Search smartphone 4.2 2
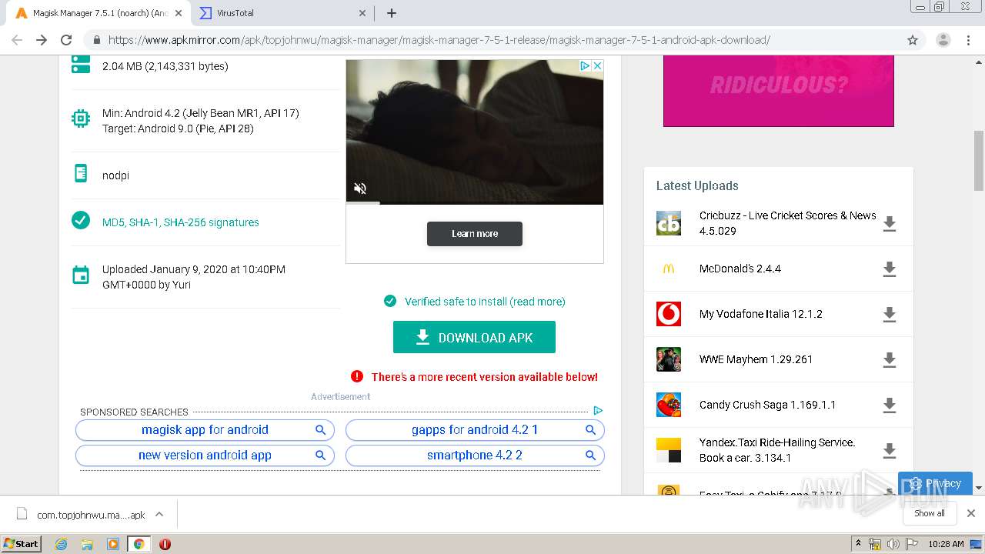 tap(475, 456)
